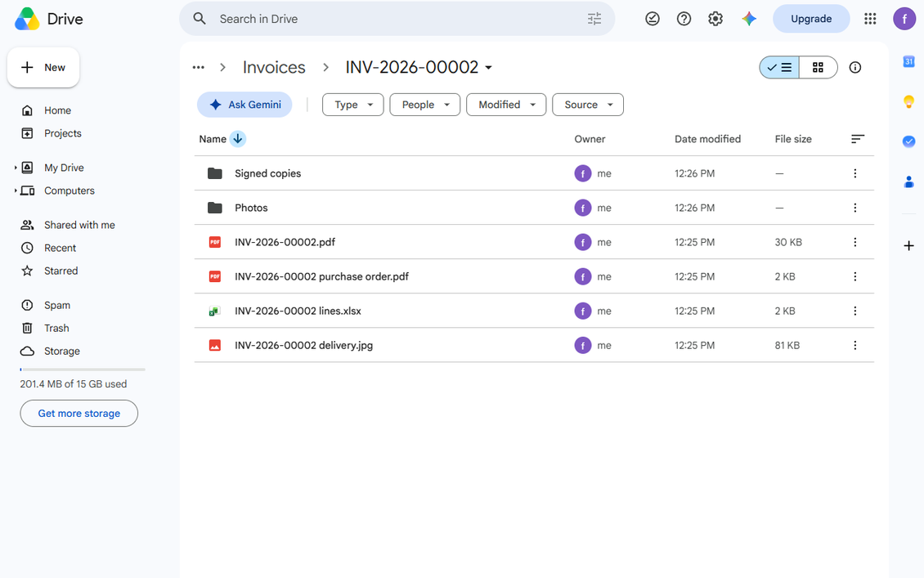924x578 pixels.
Task: Click the Date modified column header
Action: click(x=708, y=139)
